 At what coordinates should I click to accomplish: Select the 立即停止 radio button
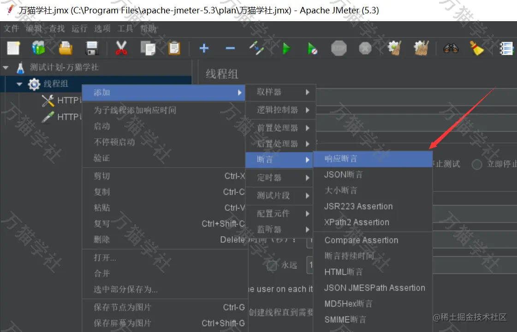coord(477,164)
